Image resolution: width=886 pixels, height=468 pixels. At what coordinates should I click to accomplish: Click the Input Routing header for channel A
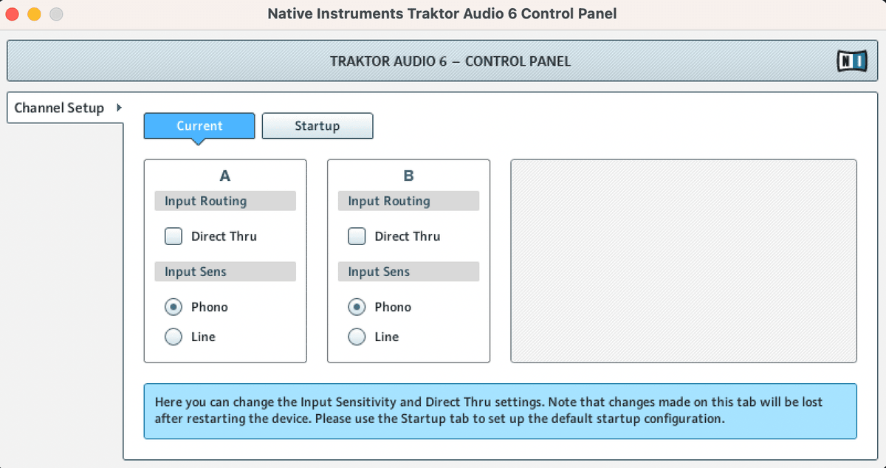pyautogui.click(x=224, y=201)
